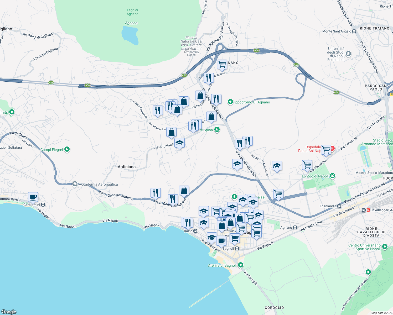Click the beach marker at Arenile di Bagnoli

click(x=240, y=265)
